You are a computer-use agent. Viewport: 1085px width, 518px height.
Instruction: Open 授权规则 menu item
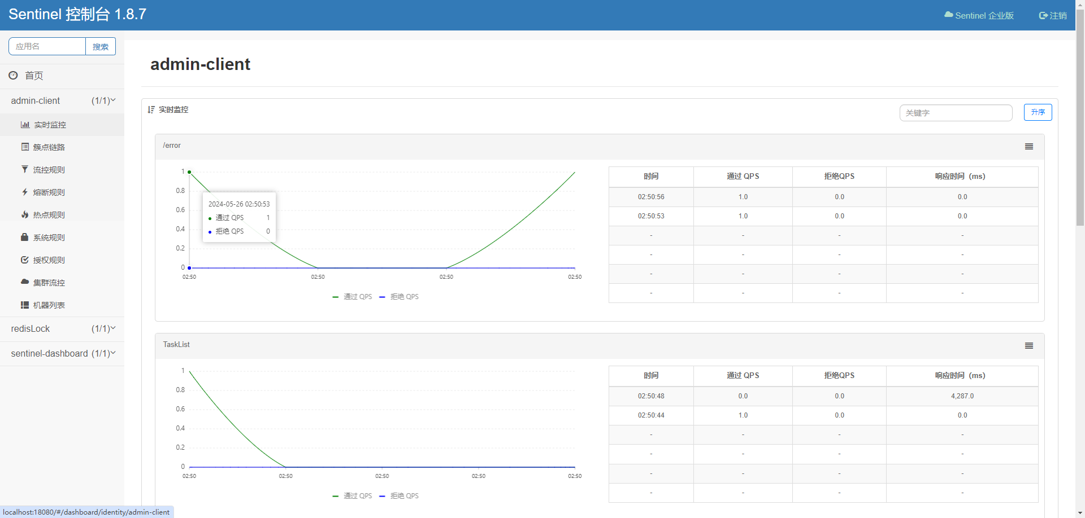pos(62,260)
